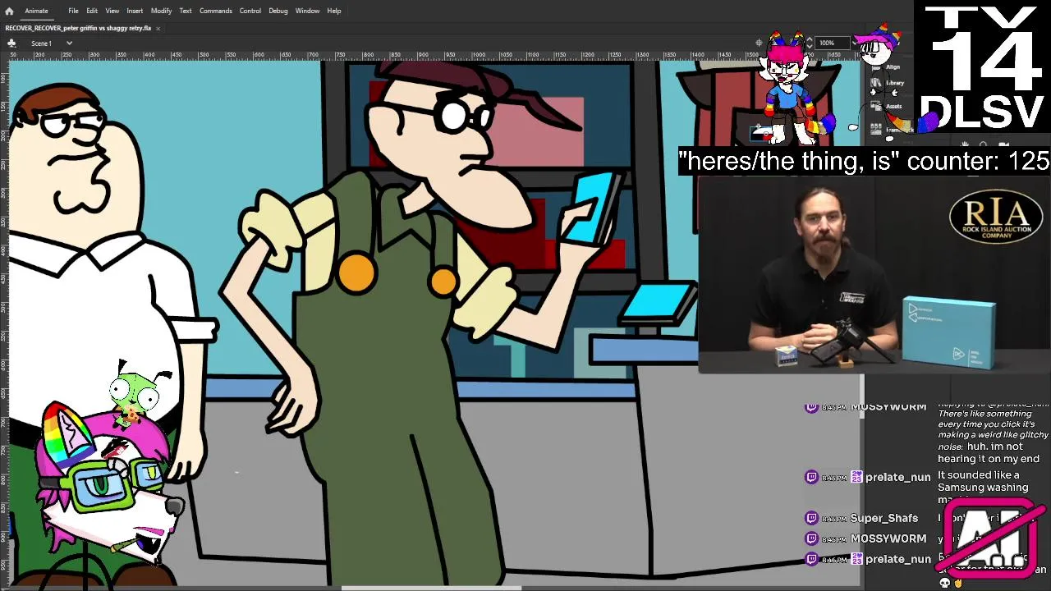Open the Modify menu
This screenshot has width=1051, height=591.
pyautogui.click(x=161, y=11)
